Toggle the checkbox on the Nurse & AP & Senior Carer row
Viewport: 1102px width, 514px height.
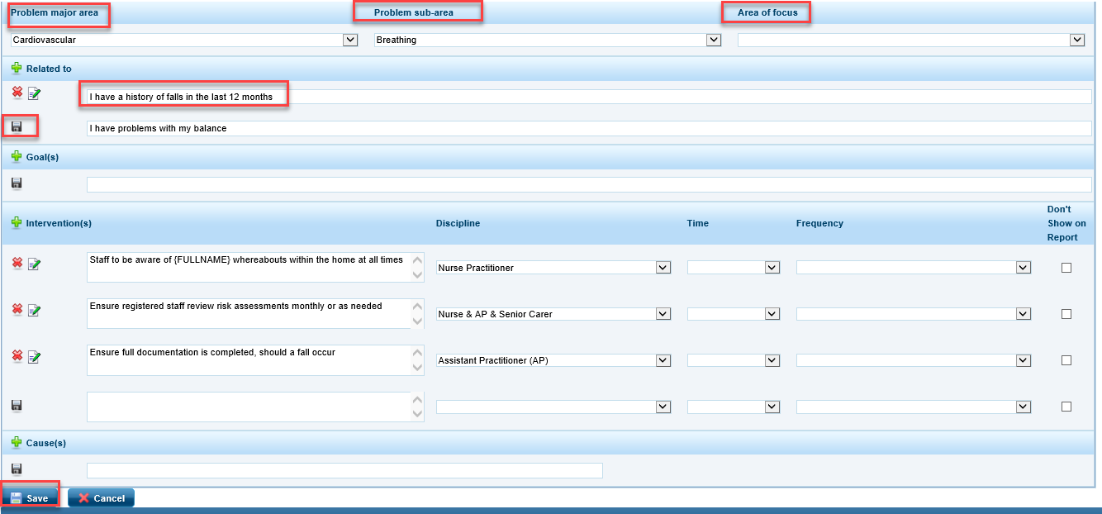pos(1066,314)
